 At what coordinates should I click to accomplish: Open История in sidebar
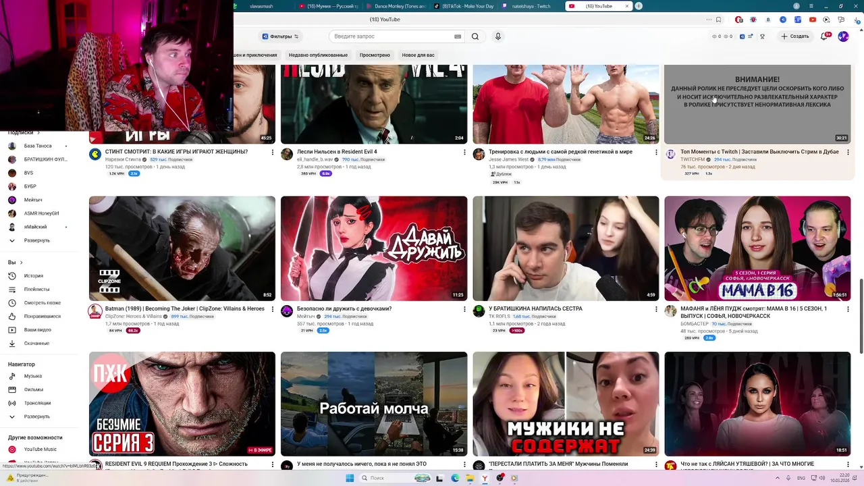pos(34,276)
